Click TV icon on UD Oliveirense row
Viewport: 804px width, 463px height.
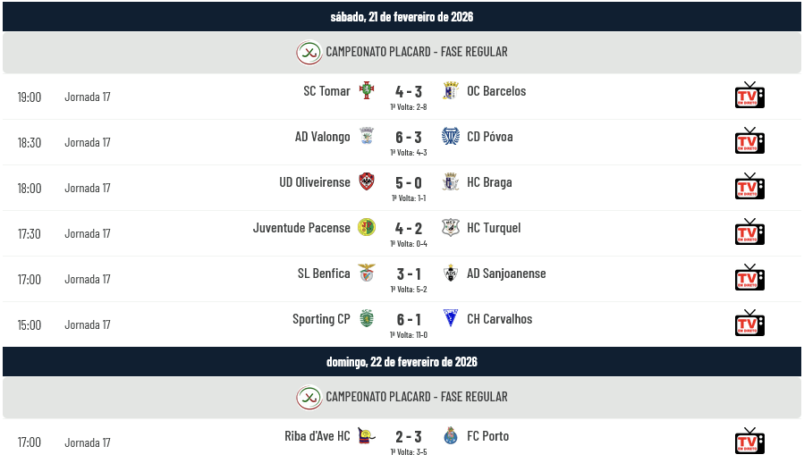pyautogui.click(x=749, y=186)
